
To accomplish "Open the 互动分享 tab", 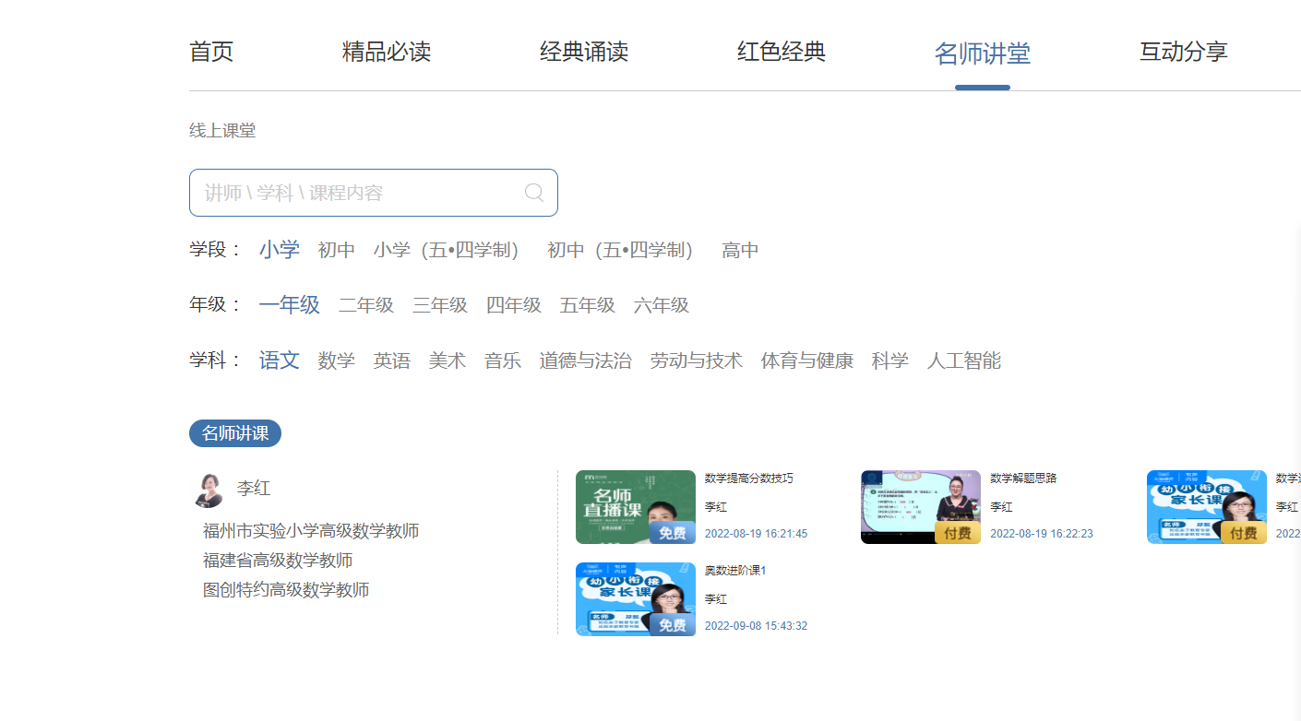I will coord(1184,52).
